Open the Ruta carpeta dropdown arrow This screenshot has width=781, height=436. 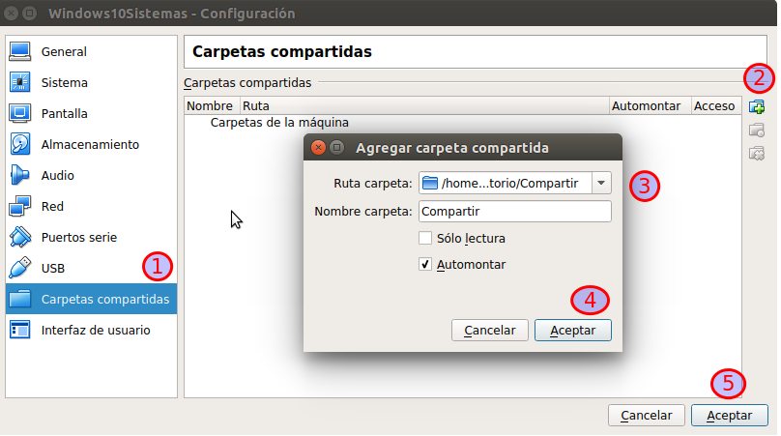[x=601, y=183]
